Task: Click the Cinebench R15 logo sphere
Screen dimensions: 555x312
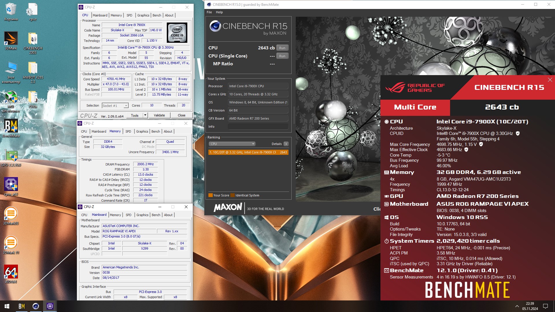Action: (x=215, y=26)
